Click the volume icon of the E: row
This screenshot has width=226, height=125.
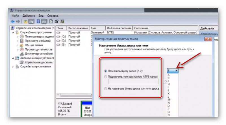coord(58,45)
